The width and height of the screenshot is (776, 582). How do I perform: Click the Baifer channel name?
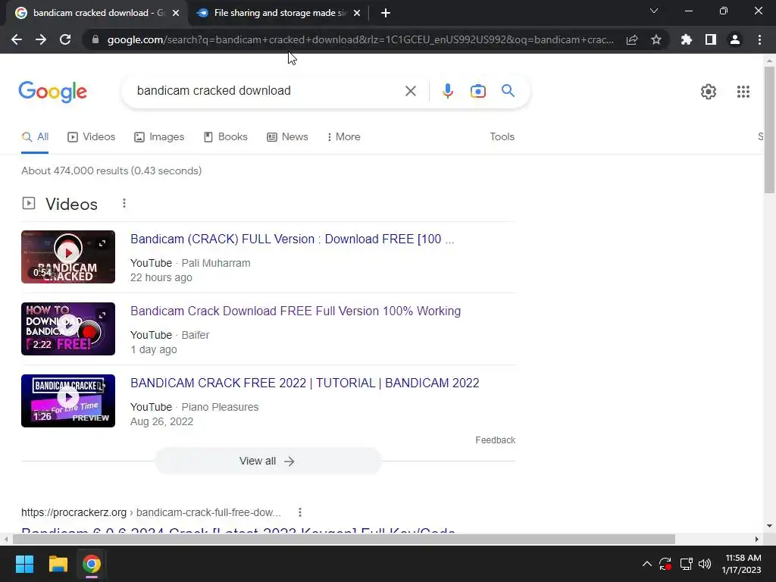click(x=196, y=335)
